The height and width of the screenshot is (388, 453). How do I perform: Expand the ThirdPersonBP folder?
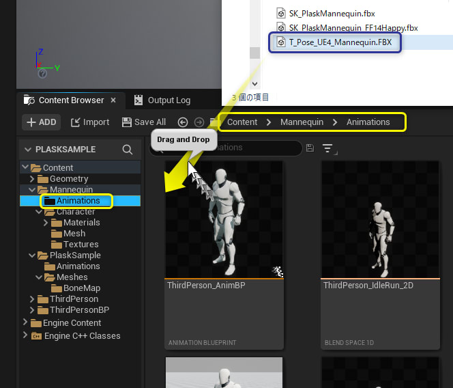tap(32, 310)
